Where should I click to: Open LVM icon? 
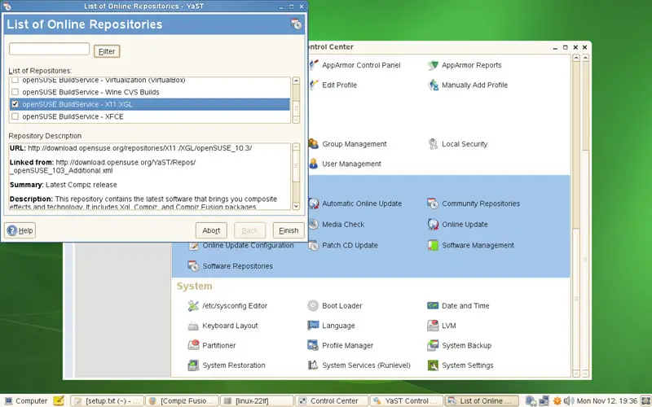tap(433, 326)
